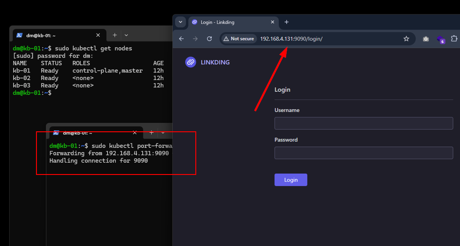This screenshot has width=460, height=246.
Task: Click the camera screenshot extension icon
Action: tap(426, 39)
